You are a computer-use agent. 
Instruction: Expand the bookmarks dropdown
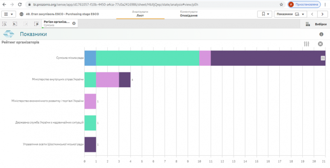coord(265,14)
